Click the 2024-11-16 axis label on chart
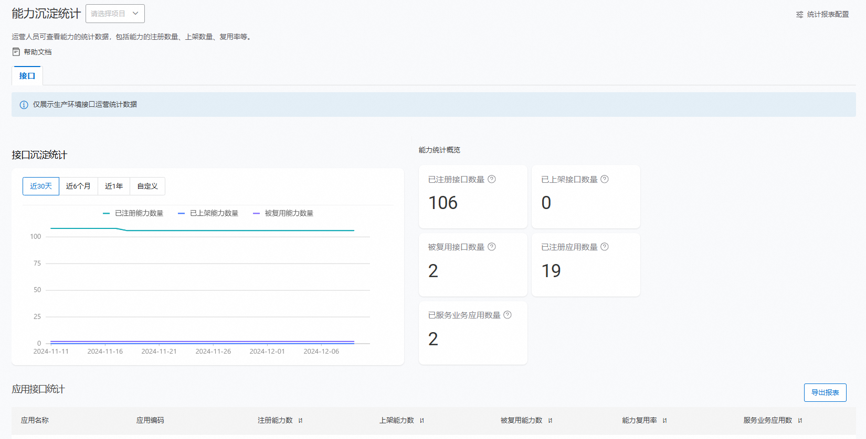Image resolution: width=866 pixels, height=439 pixels. pos(105,352)
